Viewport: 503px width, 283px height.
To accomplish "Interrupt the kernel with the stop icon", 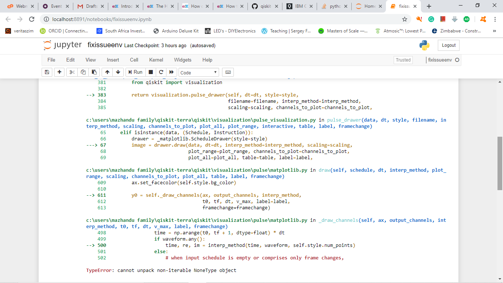I will pyautogui.click(x=151, y=72).
